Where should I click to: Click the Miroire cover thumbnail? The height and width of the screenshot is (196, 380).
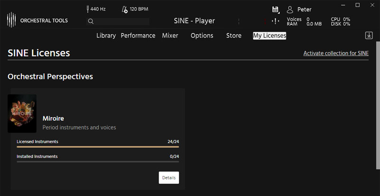pyautogui.click(x=22, y=114)
